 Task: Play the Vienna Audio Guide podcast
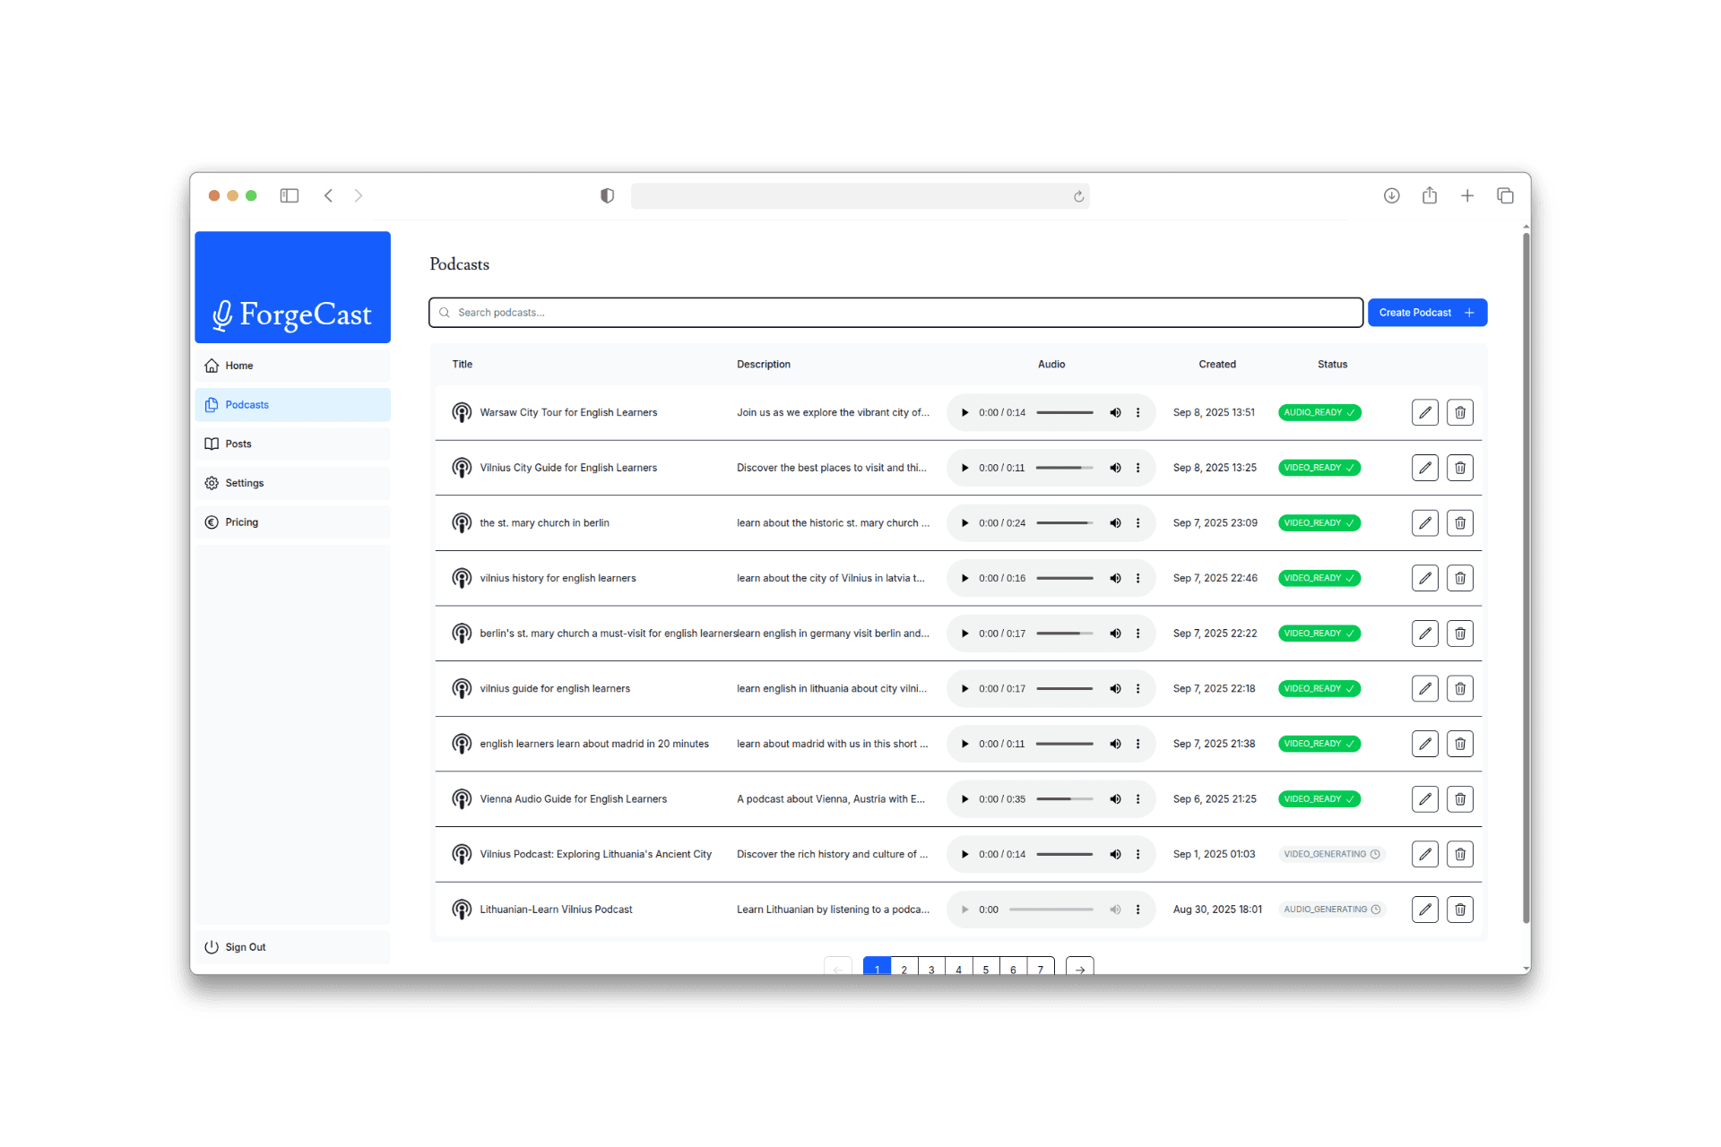pos(964,798)
